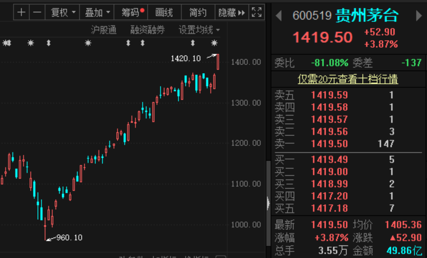Click the 1400.00 price axis label
The image size is (427, 258).
(246, 62)
